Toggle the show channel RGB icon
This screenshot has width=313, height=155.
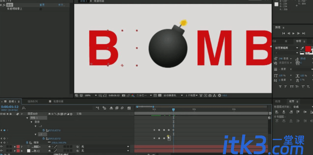pyautogui.click(x=133, y=96)
